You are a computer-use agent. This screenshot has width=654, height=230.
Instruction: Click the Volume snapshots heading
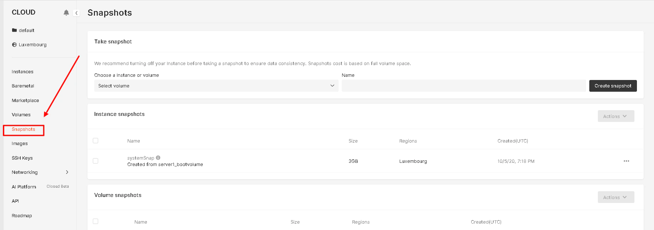[118, 195]
